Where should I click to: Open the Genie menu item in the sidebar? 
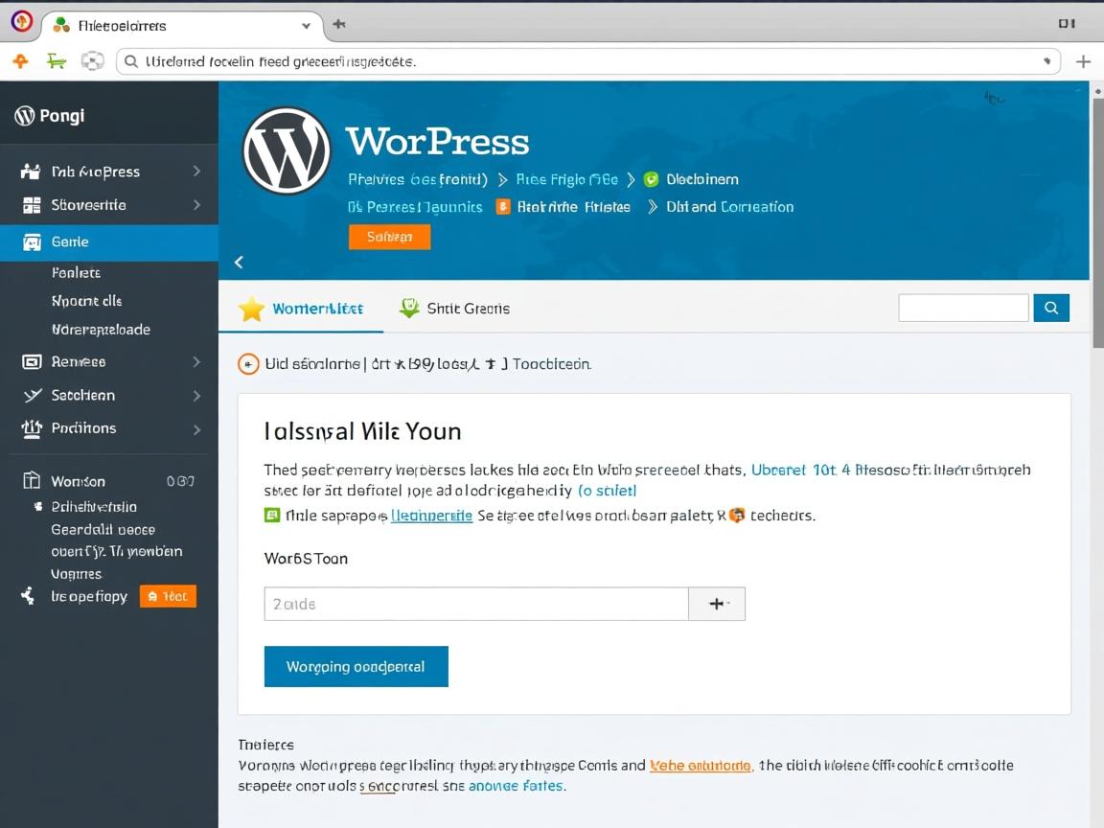(72, 241)
